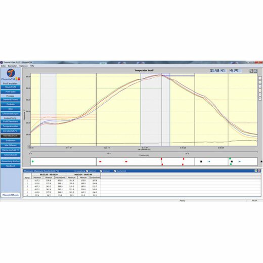The width and height of the screenshot is (263, 263).
Task: Uncheck the Durchschnitt checkbox in results header
Action: tap(115, 171)
